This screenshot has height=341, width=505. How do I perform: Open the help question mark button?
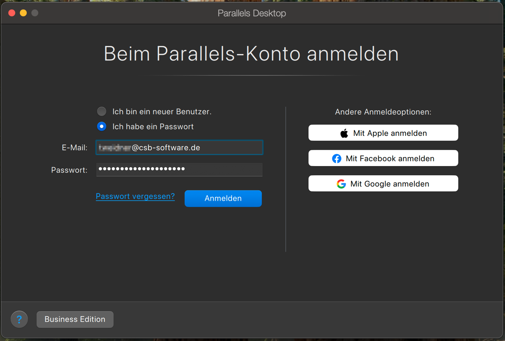tap(20, 319)
